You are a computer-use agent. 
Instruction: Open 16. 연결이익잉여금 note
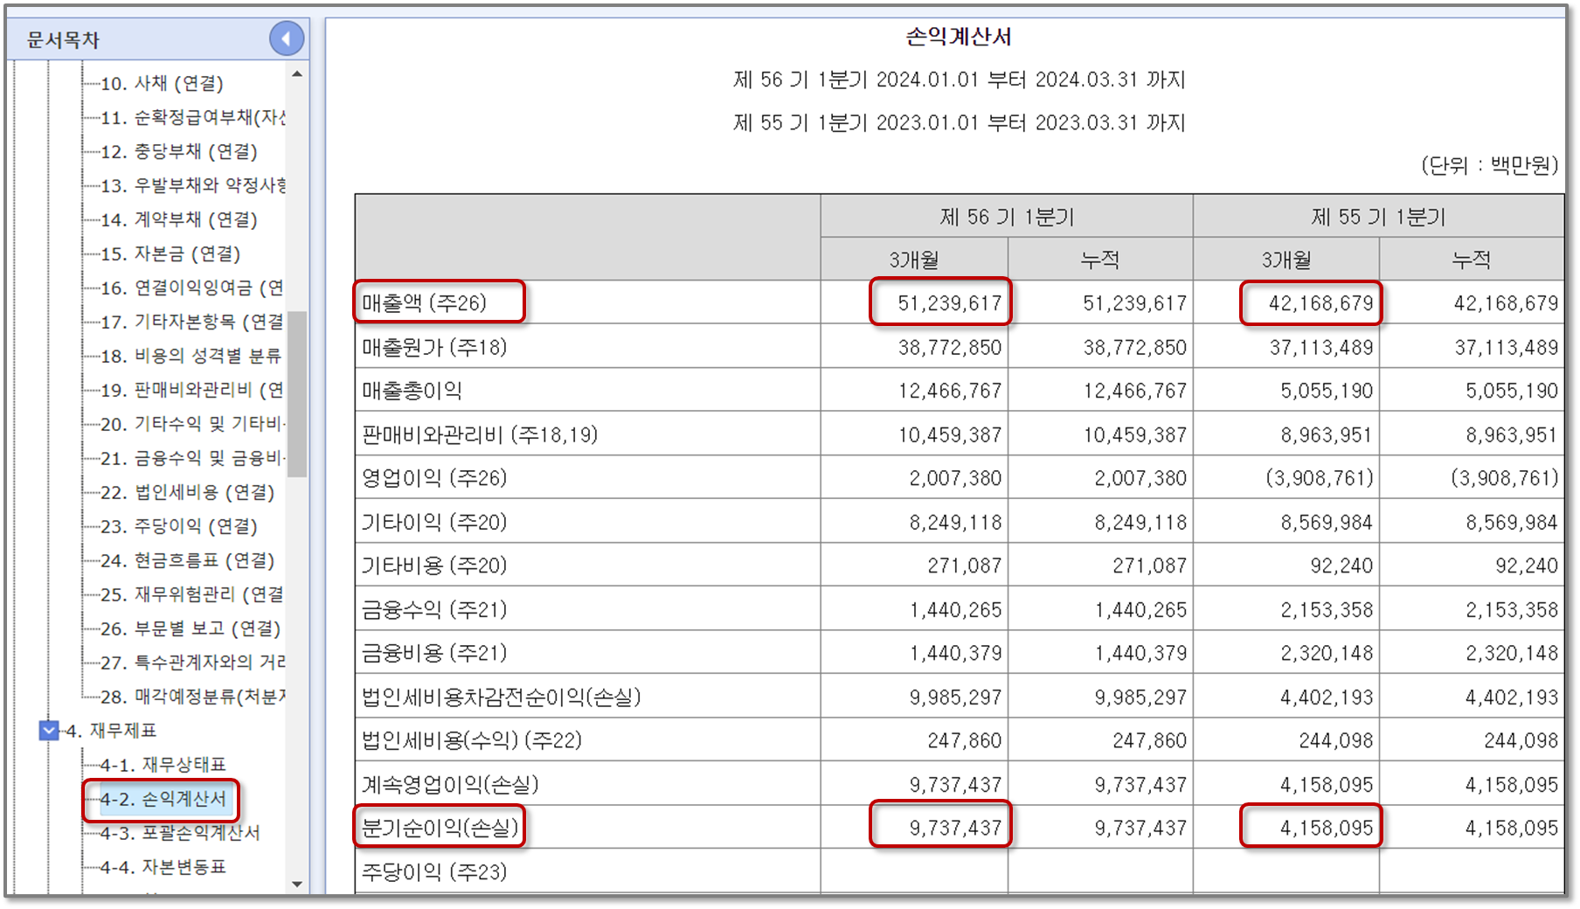point(192,288)
